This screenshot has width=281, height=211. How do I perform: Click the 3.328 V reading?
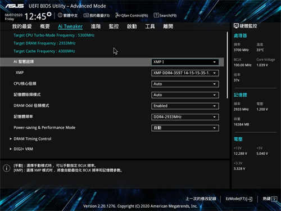point(239,169)
